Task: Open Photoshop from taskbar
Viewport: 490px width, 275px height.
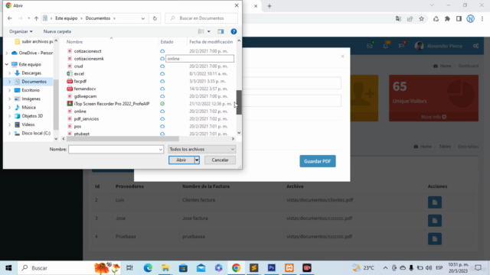Action: 271,268
